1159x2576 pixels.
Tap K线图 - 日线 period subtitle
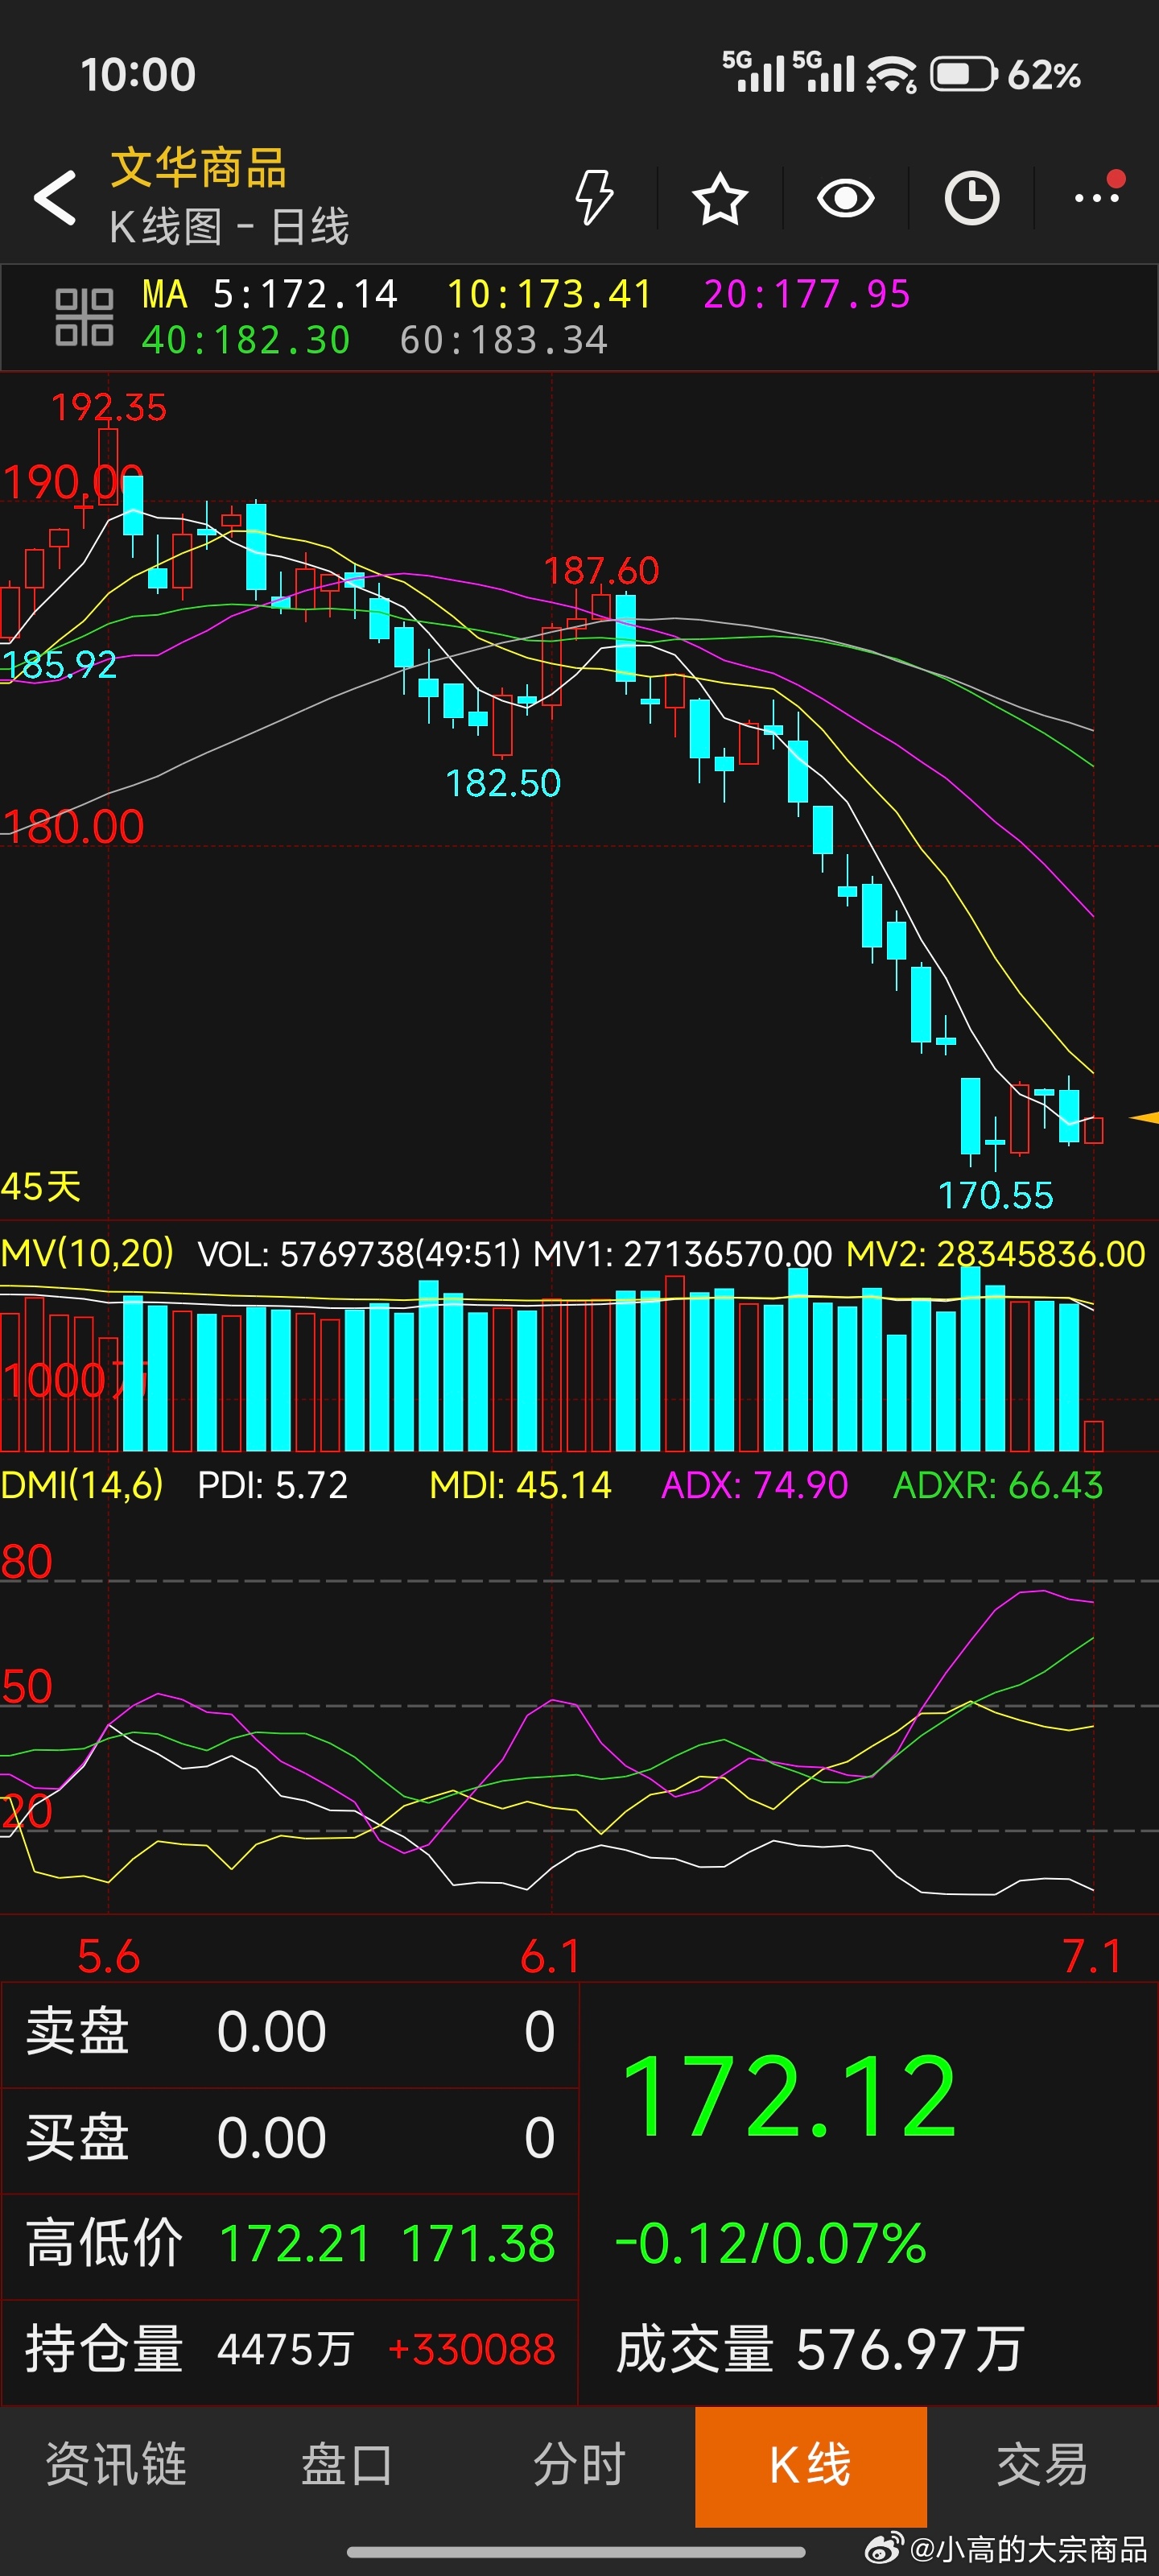pos(229,226)
